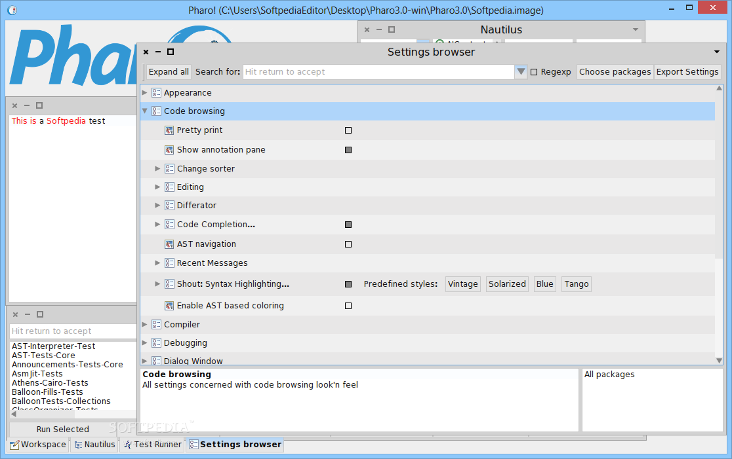Image resolution: width=732 pixels, height=459 pixels.
Task: Collapse the Nautilus window
Action: pos(379,29)
